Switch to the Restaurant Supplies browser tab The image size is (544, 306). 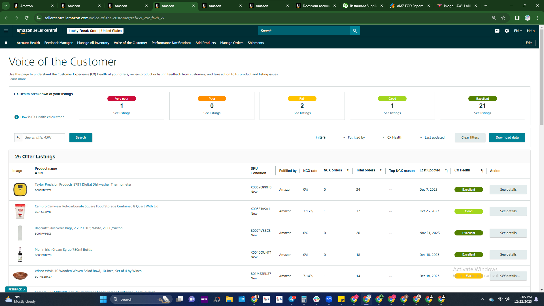(x=363, y=6)
